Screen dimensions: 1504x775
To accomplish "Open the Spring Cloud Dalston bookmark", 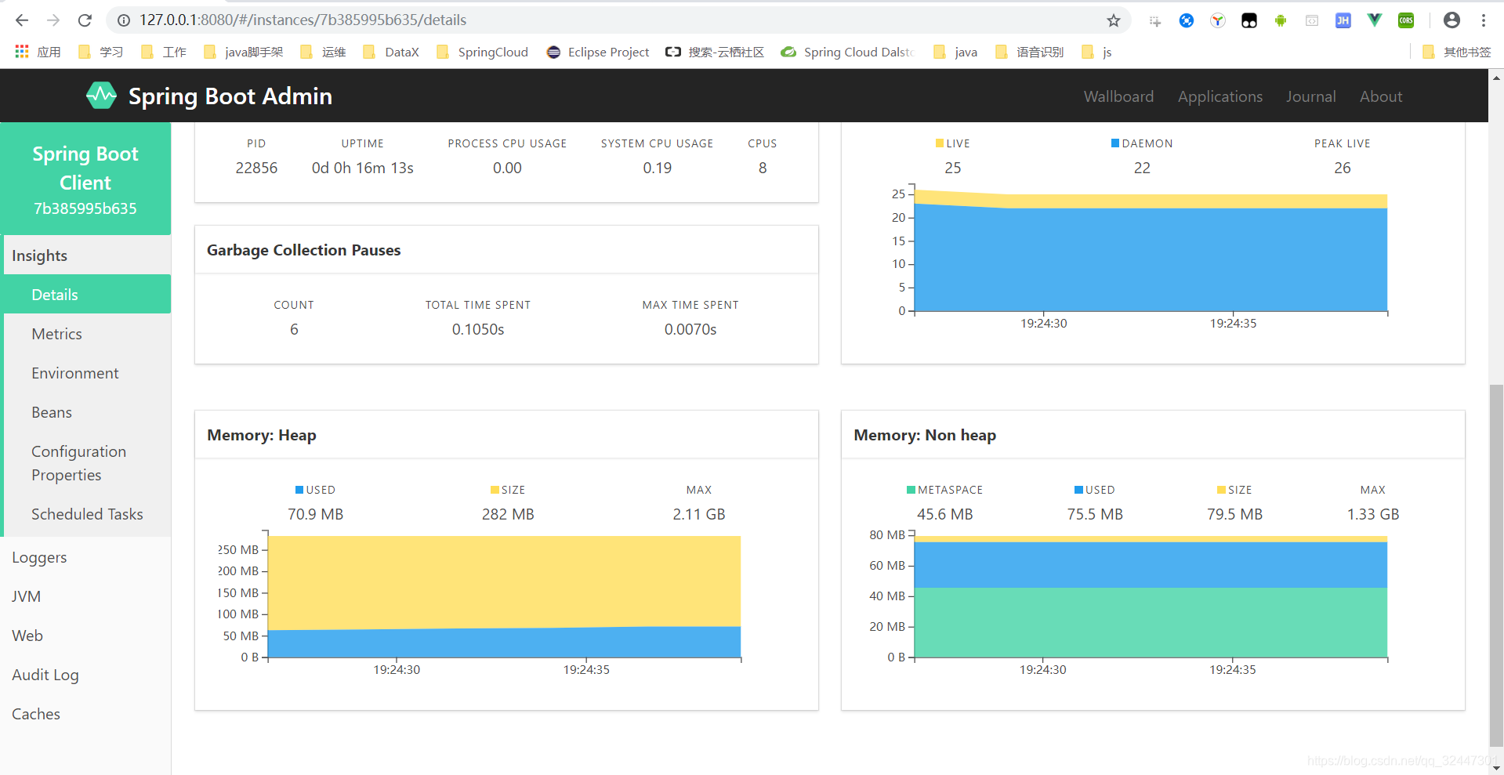I will [847, 52].
